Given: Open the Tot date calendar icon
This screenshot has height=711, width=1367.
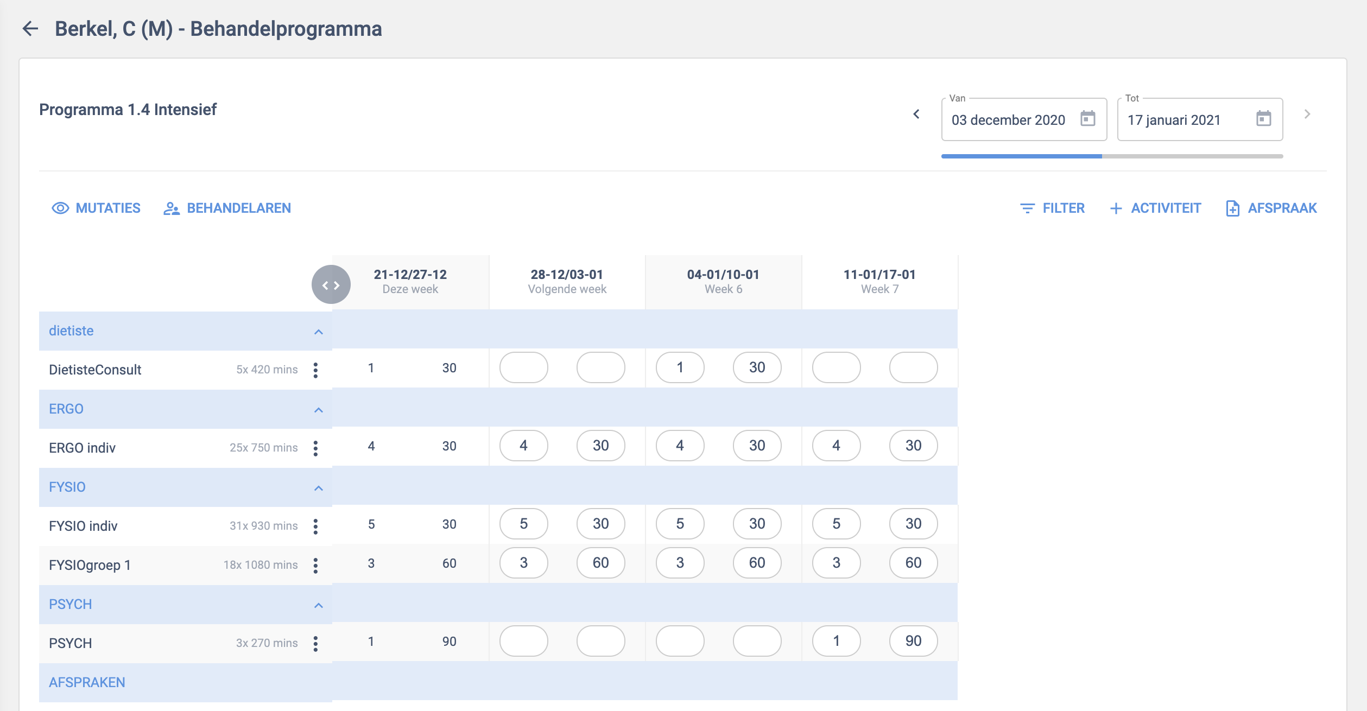Looking at the screenshot, I should click(1263, 118).
